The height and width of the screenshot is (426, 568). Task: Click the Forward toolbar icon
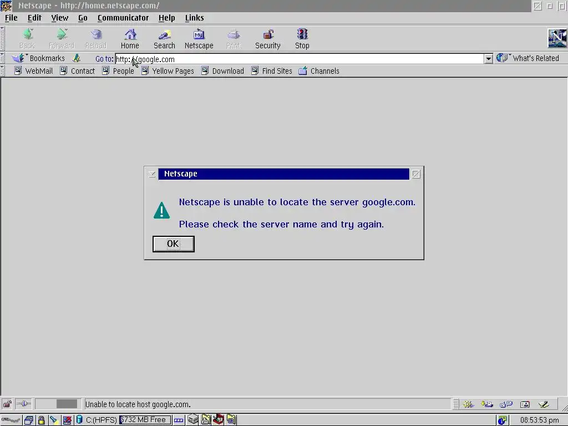pyautogui.click(x=62, y=39)
